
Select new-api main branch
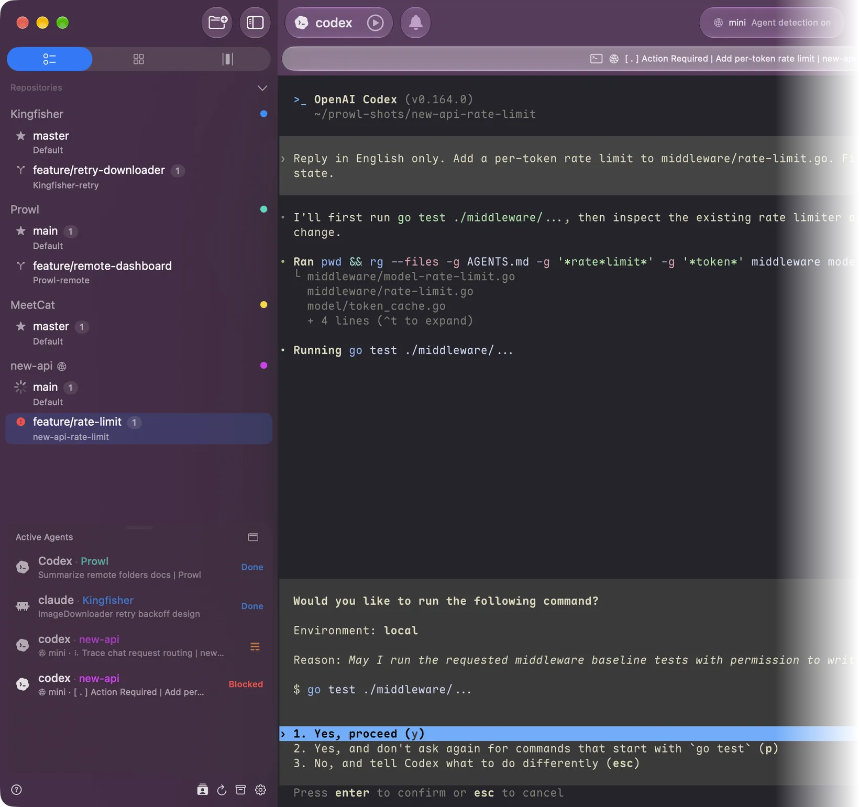139,394
